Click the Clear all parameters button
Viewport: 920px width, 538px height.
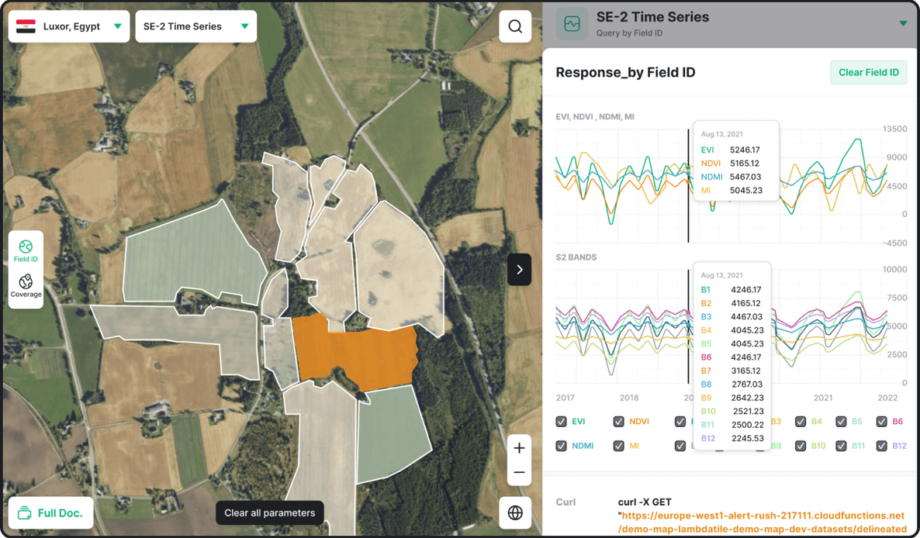coord(269,512)
